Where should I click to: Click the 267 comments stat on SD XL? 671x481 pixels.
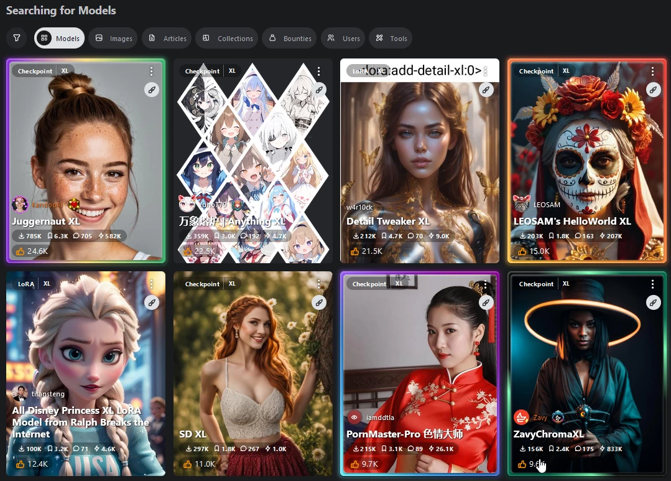pyautogui.click(x=250, y=449)
